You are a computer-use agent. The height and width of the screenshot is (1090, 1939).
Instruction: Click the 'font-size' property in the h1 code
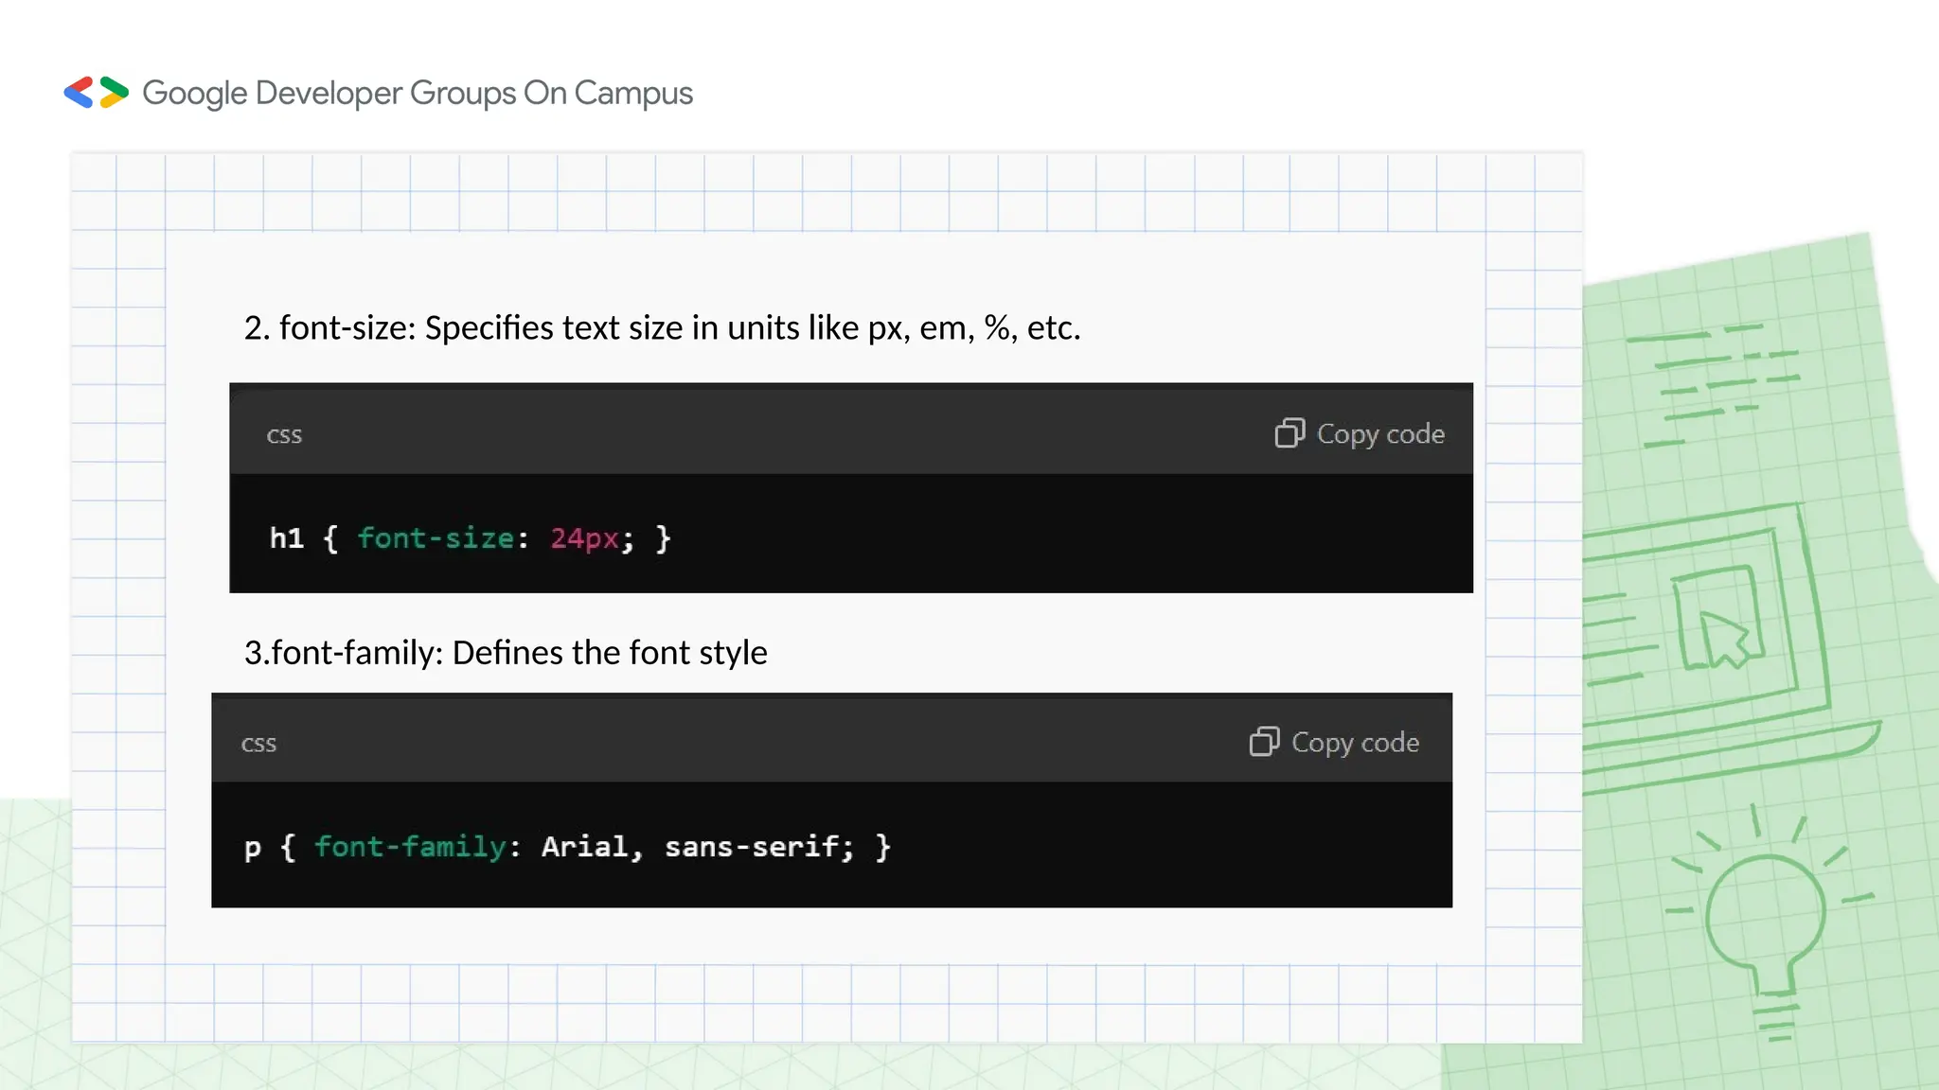point(436,538)
